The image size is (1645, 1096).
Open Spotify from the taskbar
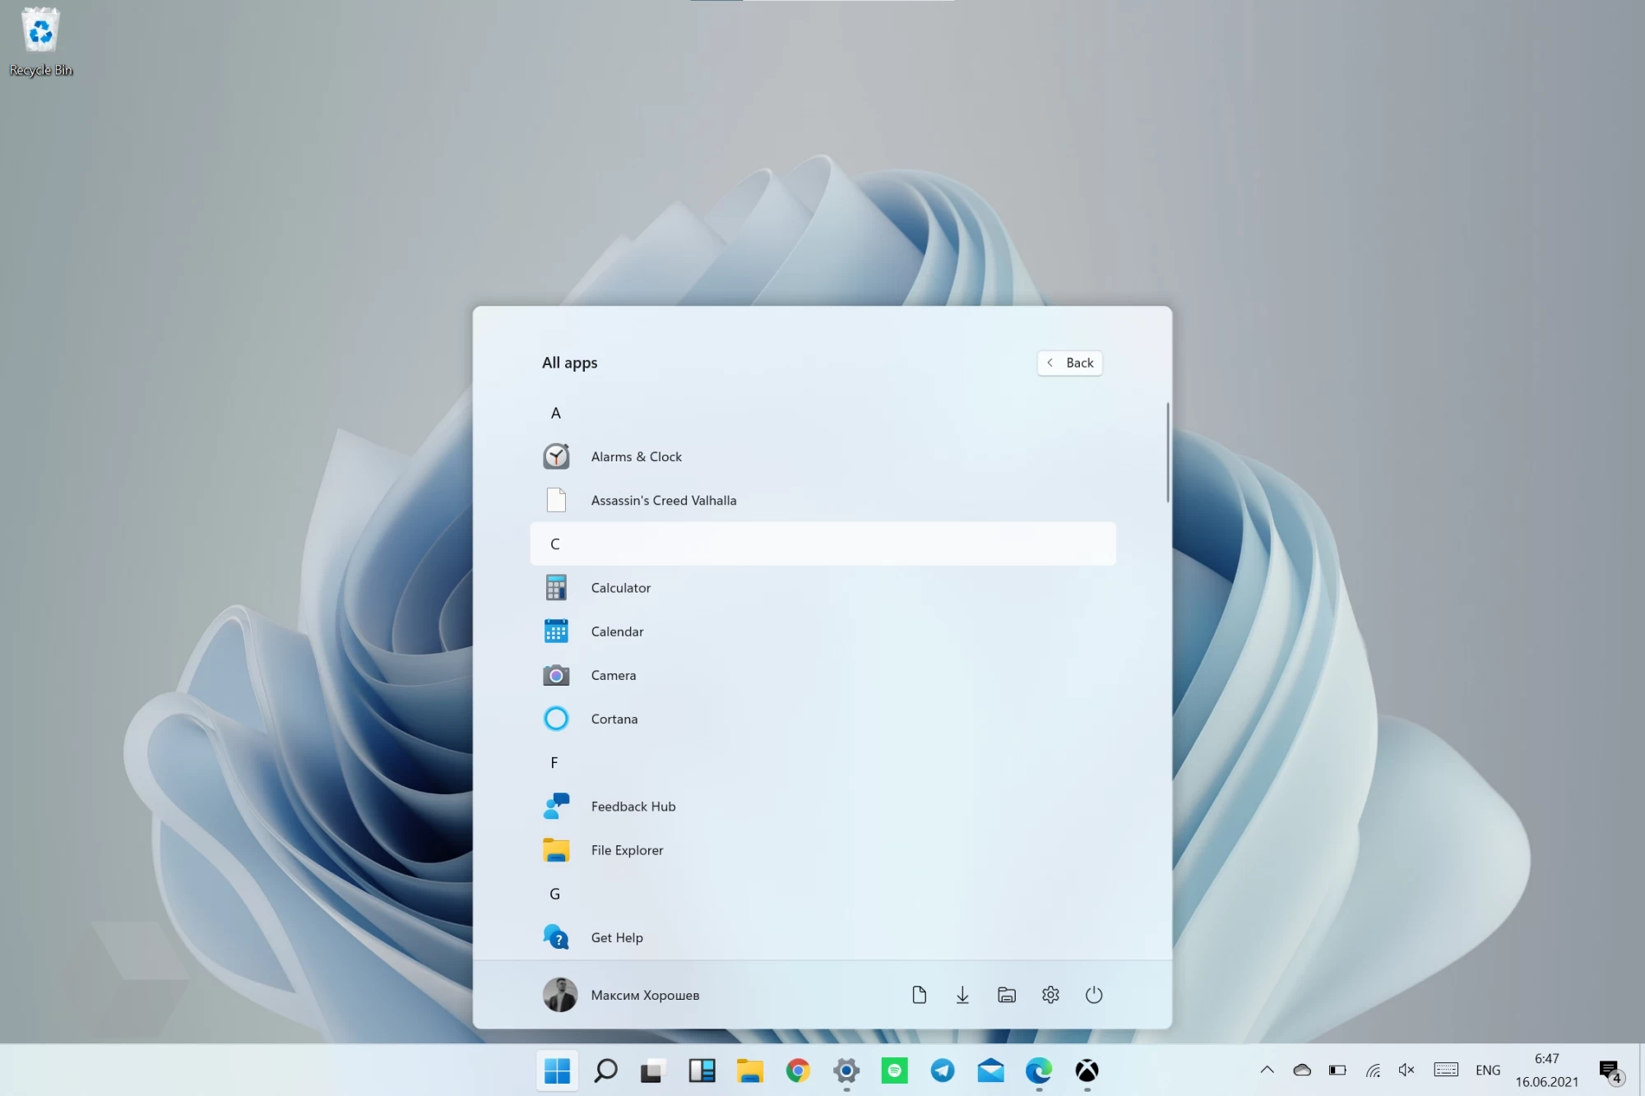coord(894,1071)
